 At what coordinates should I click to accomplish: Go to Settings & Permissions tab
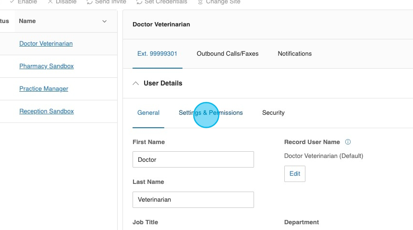[x=211, y=113]
